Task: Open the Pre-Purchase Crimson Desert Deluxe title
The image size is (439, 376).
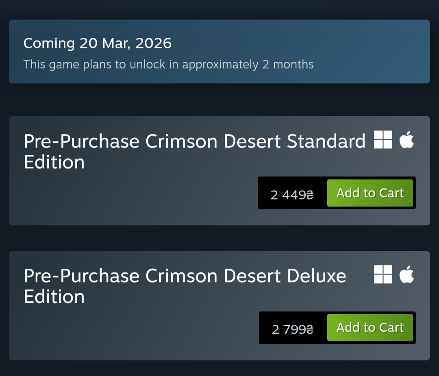Action: tap(185, 276)
